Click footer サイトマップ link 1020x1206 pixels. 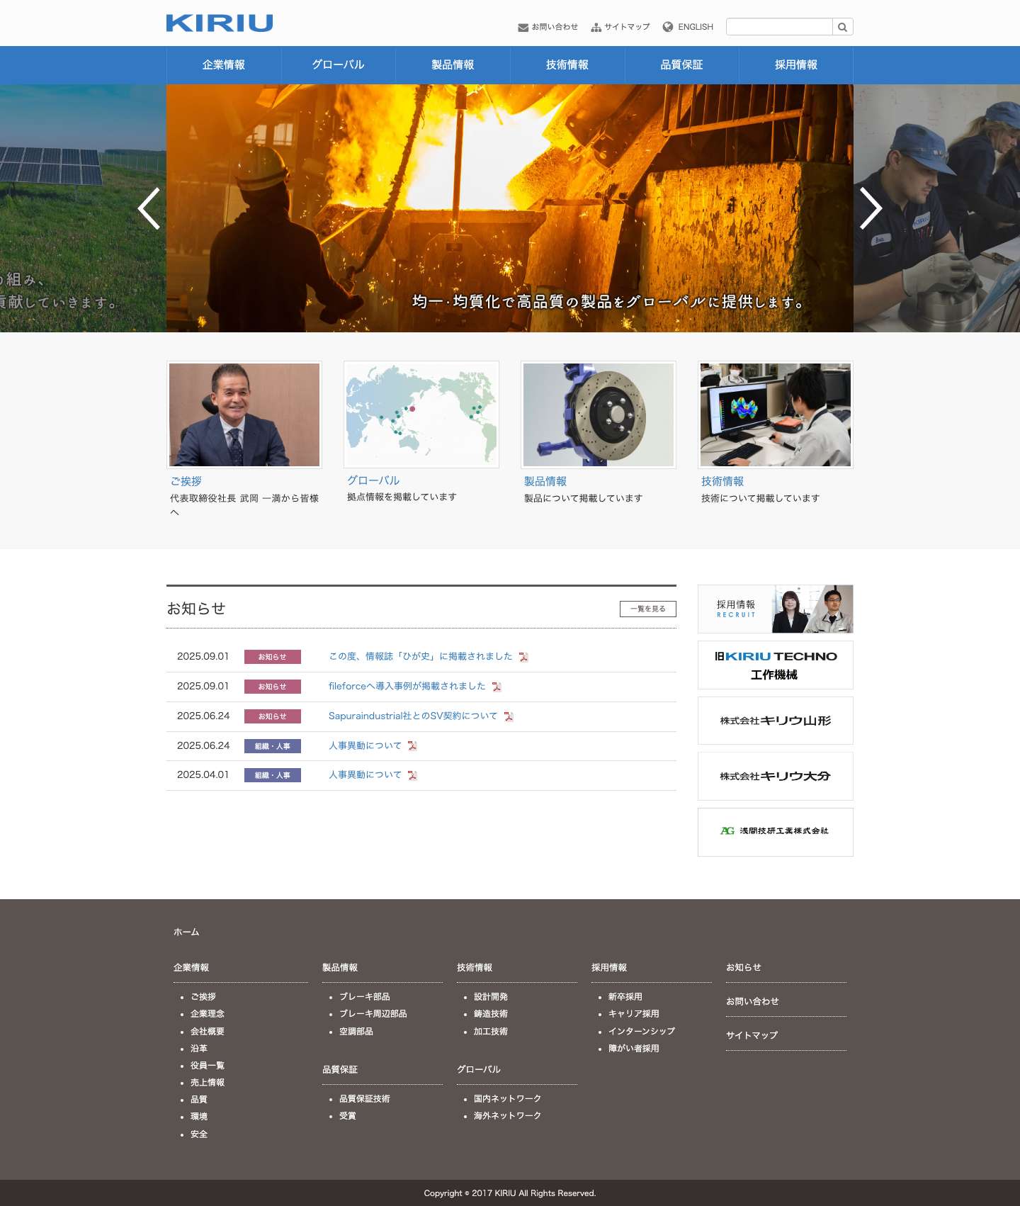[752, 1035]
